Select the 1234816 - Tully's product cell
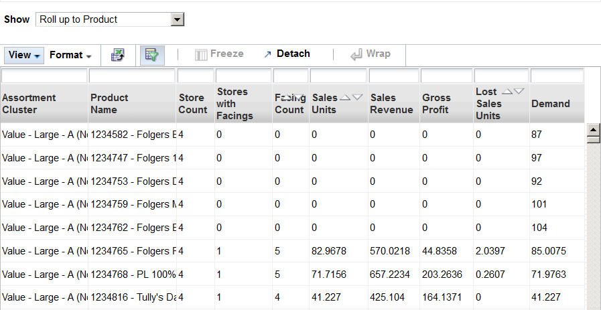The image size is (601, 310). (x=132, y=297)
